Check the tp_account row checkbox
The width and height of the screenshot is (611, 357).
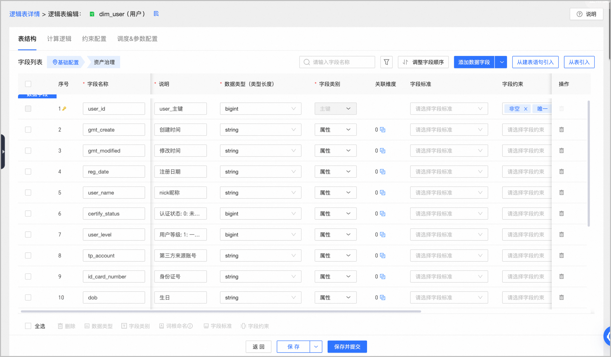28,255
